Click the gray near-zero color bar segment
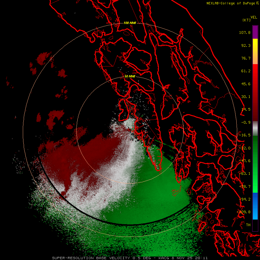Viewport: 260px width, 260px height. 255,129
